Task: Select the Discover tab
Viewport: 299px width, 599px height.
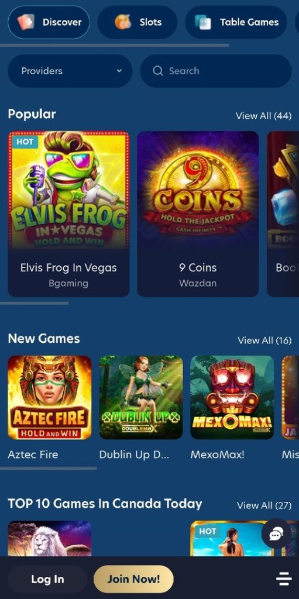Action: click(49, 22)
